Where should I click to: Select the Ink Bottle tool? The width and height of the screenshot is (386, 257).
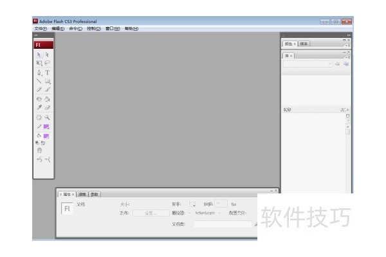(x=39, y=99)
